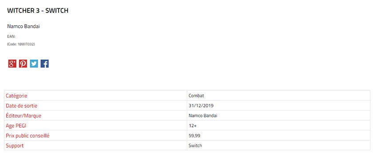Click the Éditeur/Marque row label
The image size is (375, 165).
point(24,116)
